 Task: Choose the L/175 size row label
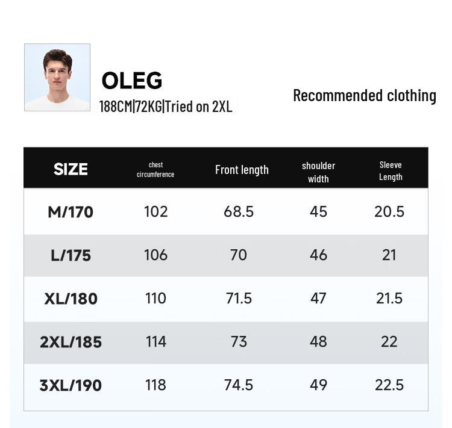71,255
